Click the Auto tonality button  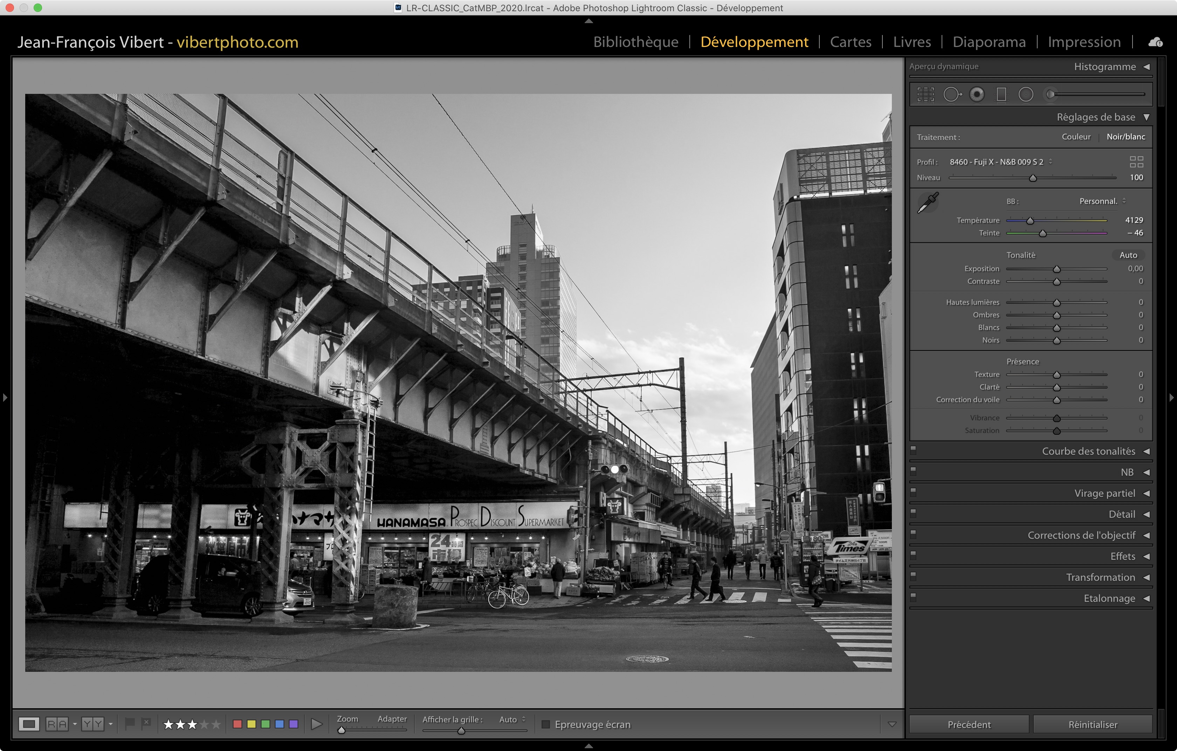[x=1128, y=255]
